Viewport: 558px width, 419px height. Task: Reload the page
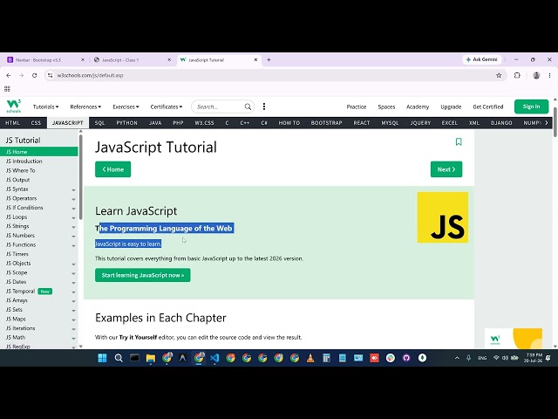(x=35, y=75)
